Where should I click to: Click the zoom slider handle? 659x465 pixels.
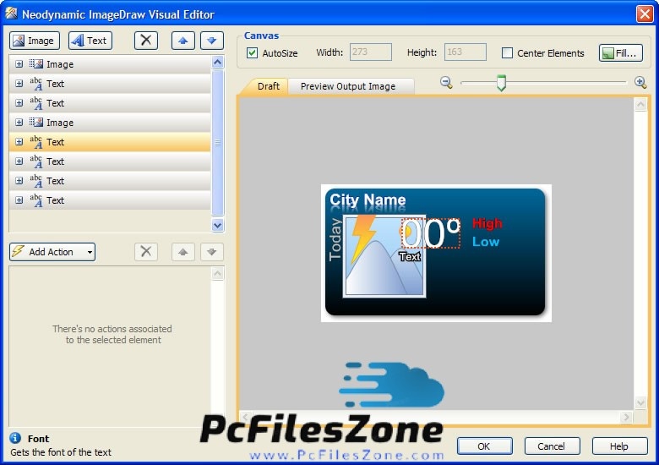pyautogui.click(x=501, y=82)
